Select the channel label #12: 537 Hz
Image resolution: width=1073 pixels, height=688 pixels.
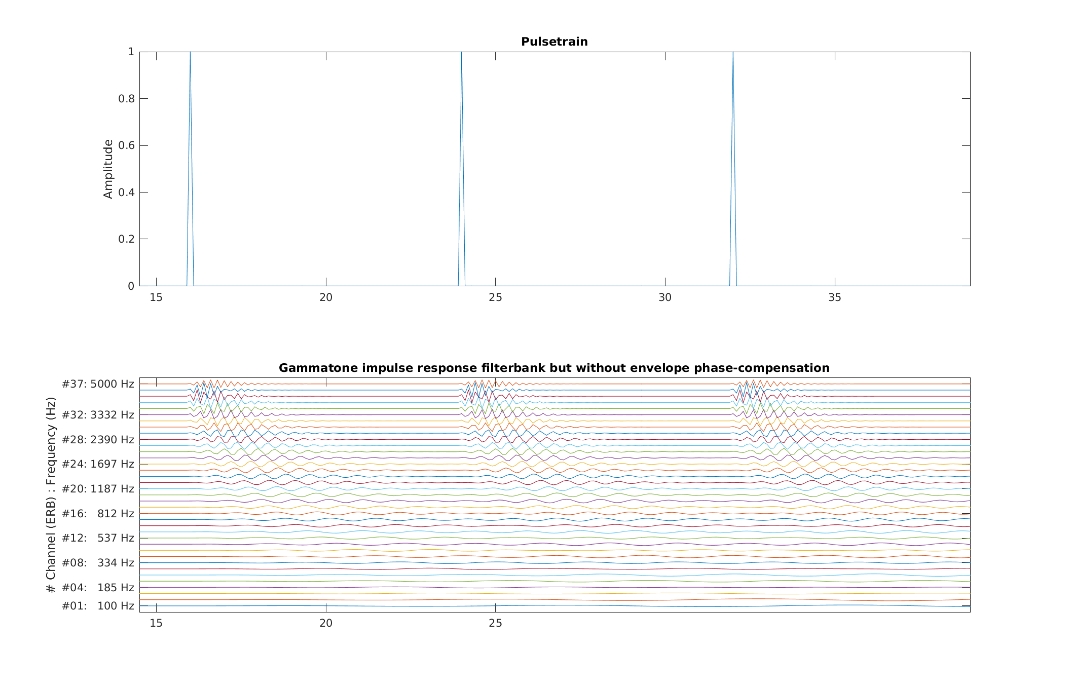[x=99, y=538]
